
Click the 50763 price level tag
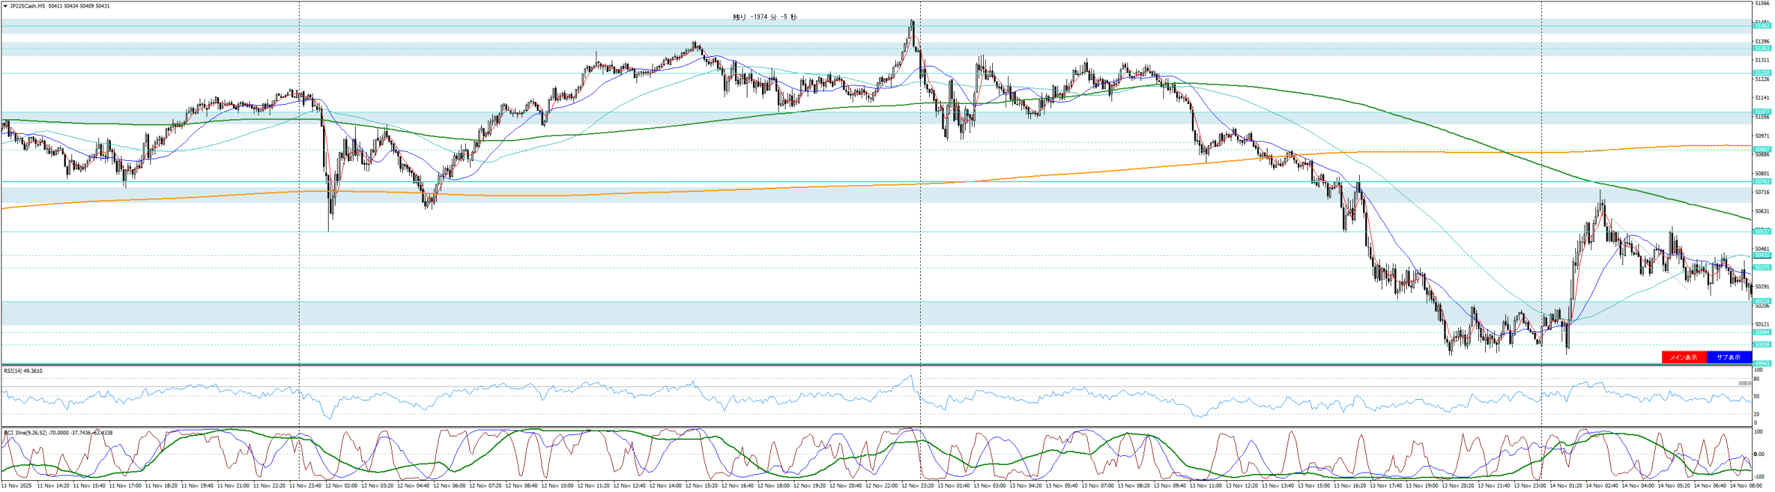1762,182
